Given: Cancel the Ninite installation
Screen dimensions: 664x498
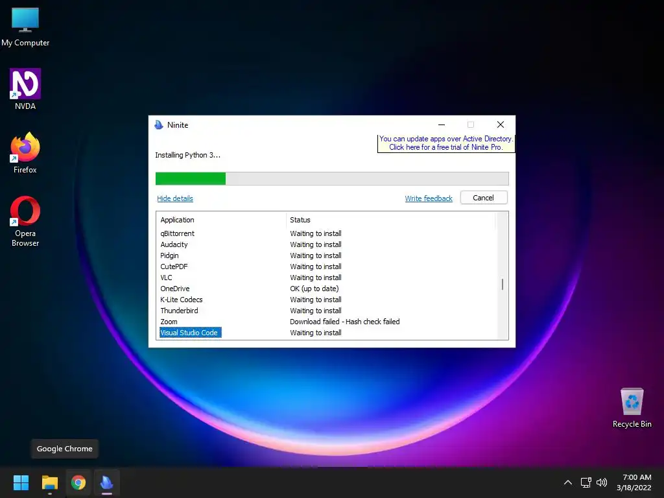Looking at the screenshot, I should click(x=484, y=198).
